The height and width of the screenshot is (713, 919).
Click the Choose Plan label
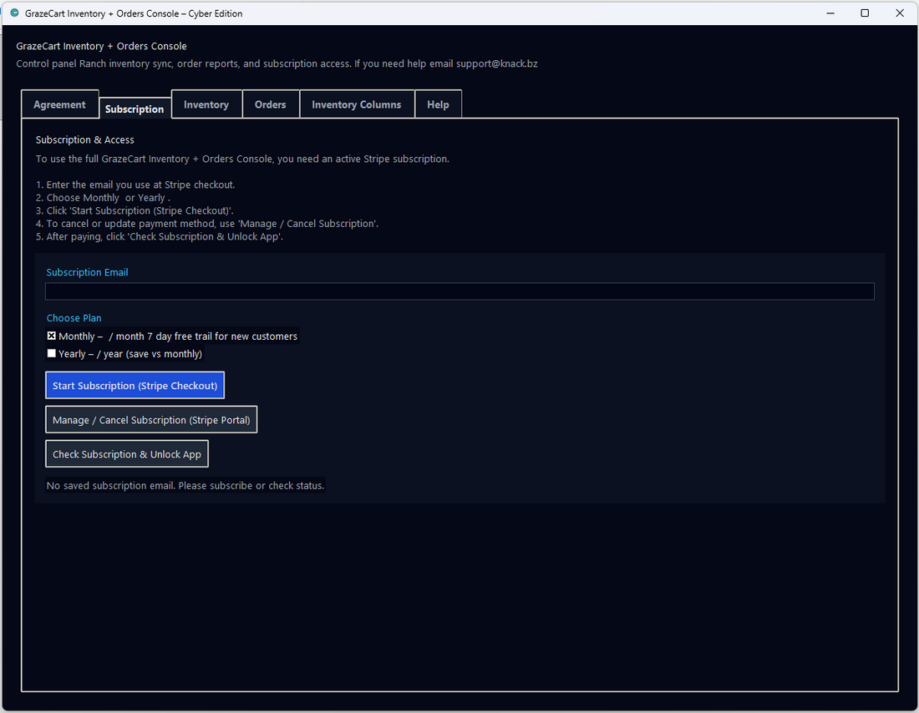click(74, 317)
